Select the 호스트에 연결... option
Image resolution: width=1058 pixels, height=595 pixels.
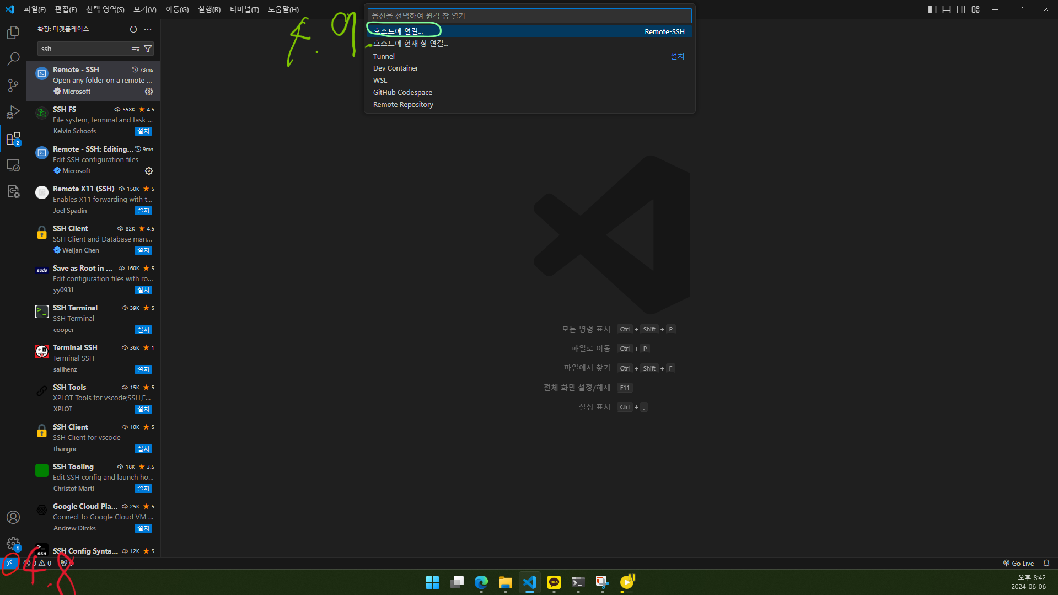(x=529, y=31)
